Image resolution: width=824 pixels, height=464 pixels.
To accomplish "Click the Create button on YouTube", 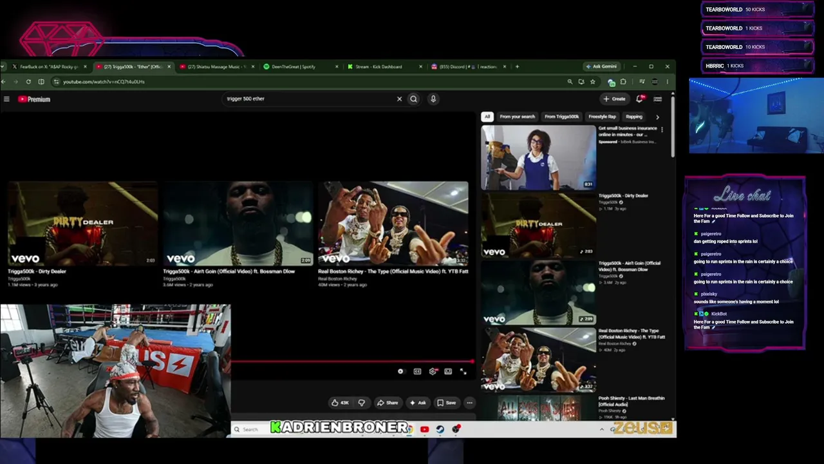I will click(615, 99).
